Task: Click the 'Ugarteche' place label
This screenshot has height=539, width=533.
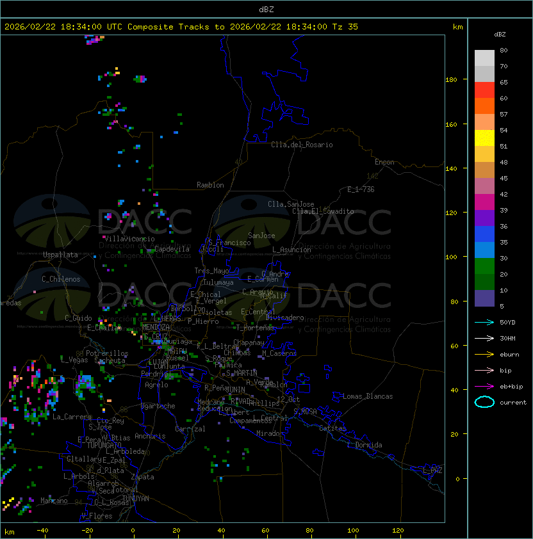Action: point(158,406)
